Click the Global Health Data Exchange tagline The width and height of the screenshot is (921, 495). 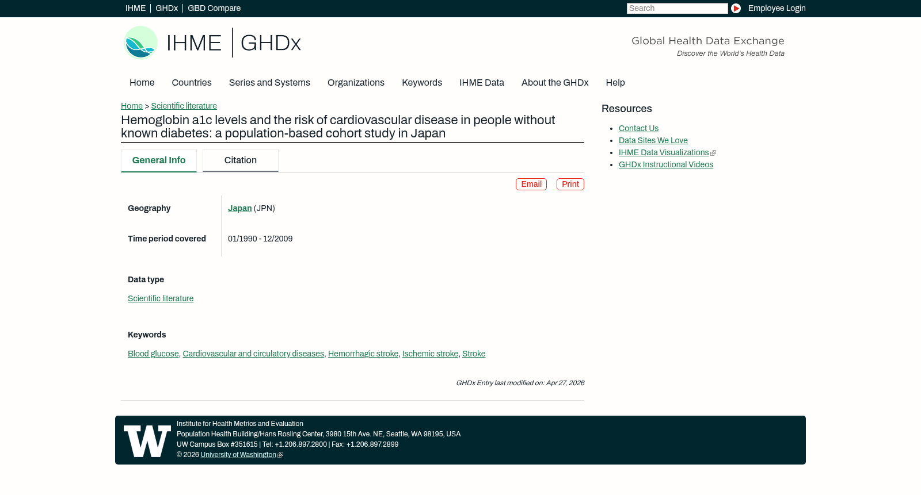click(x=708, y=41)
